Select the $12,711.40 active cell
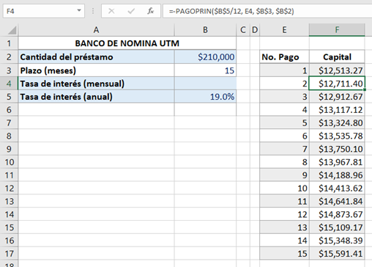 click(337, 84)
